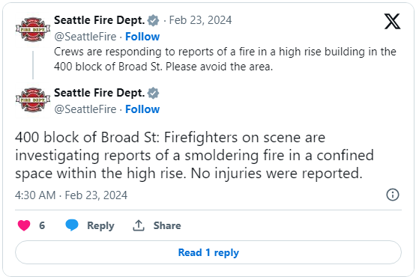Screen dimensions: 416x277
Task: Open the Seattle Fire avatar on first tweet
Action: [x=33, y=29]
